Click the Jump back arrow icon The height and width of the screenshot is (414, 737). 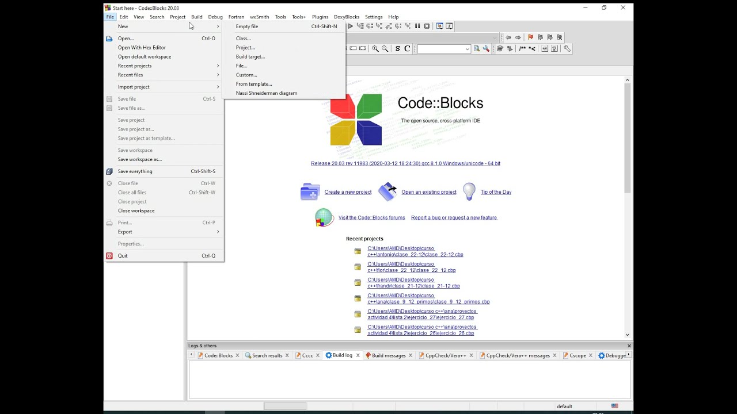pyautogui.click(x=508, y=37)
